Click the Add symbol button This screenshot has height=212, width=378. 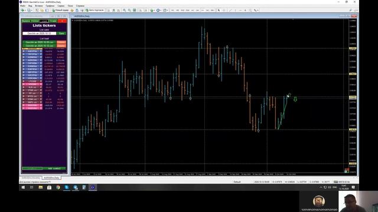[x=54, y=168]
